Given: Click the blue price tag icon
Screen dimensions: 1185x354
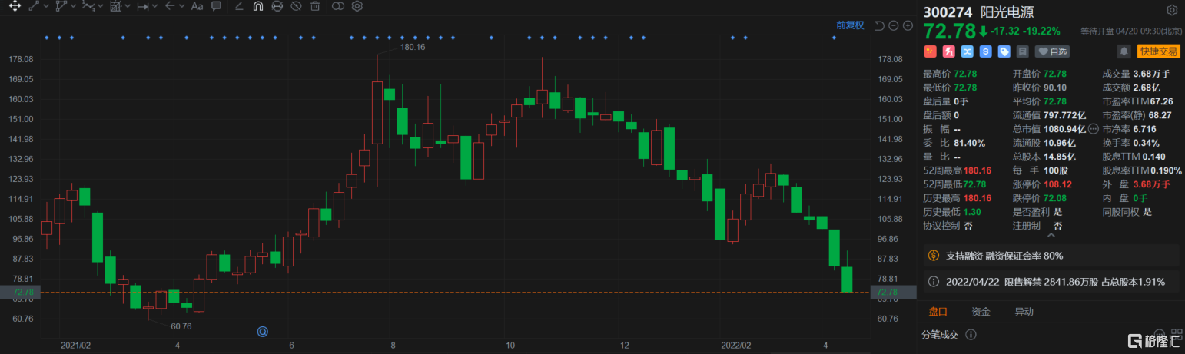Looking at the screenshot, I should pos(1004,51).
